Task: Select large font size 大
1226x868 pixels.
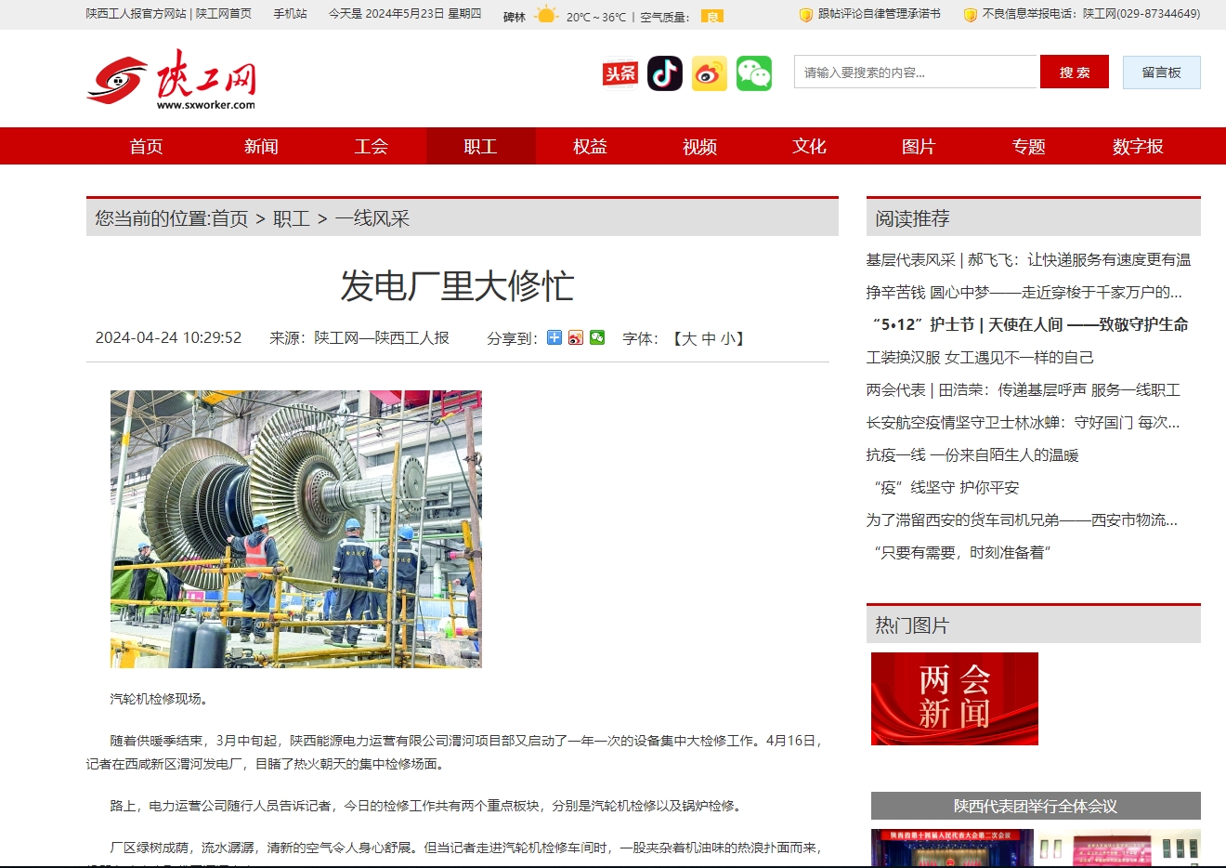Action: [689, 338]
